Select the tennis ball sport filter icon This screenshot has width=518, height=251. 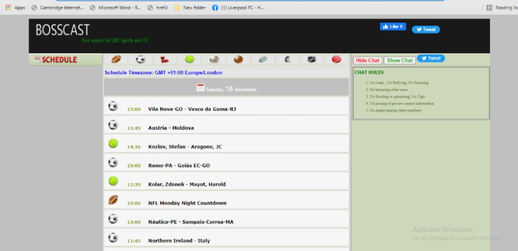tap(189, 59)
